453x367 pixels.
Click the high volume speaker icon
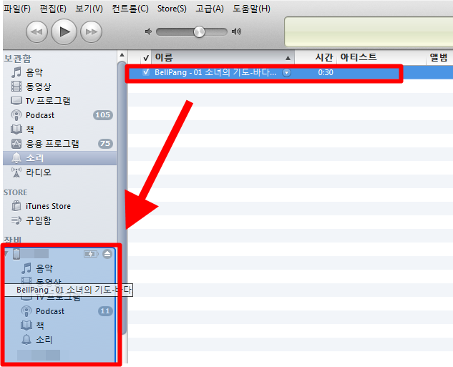(236, 31)
